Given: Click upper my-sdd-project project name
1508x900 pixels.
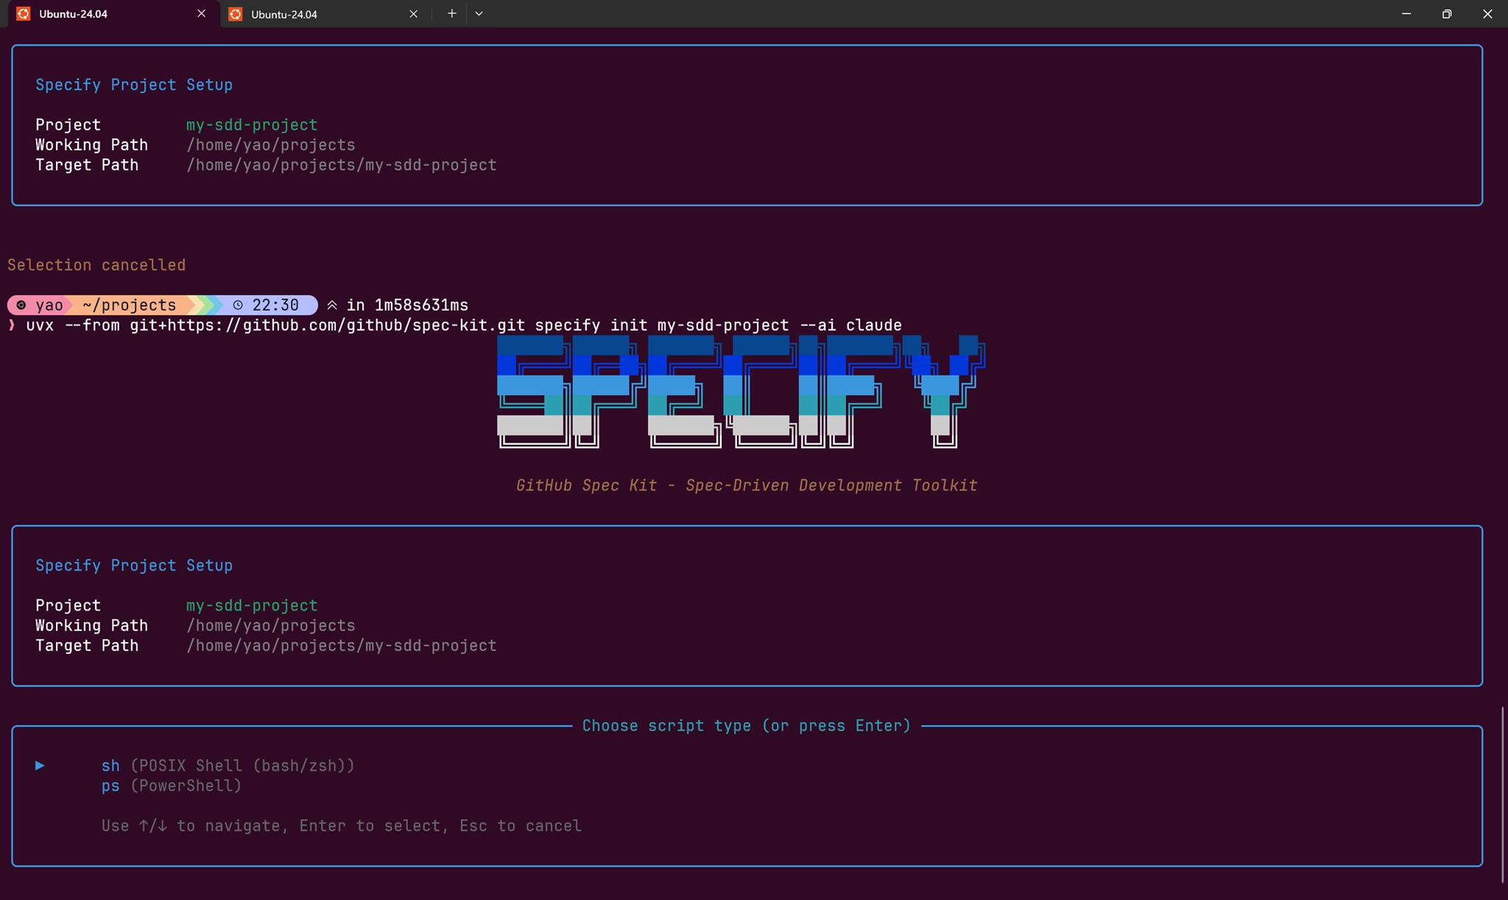Looking at the screenshot, I should click(252, 125).
